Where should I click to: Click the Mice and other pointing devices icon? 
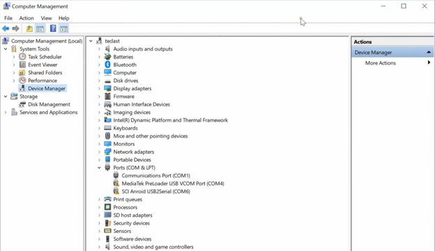107,136
